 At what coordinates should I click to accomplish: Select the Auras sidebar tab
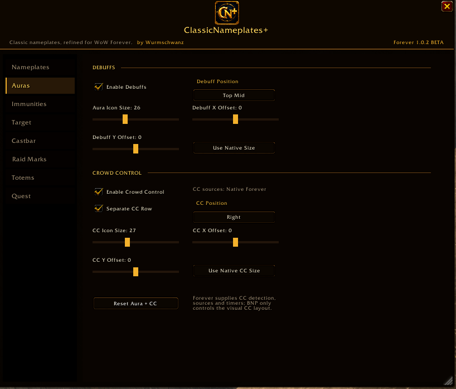coord(40,85)
